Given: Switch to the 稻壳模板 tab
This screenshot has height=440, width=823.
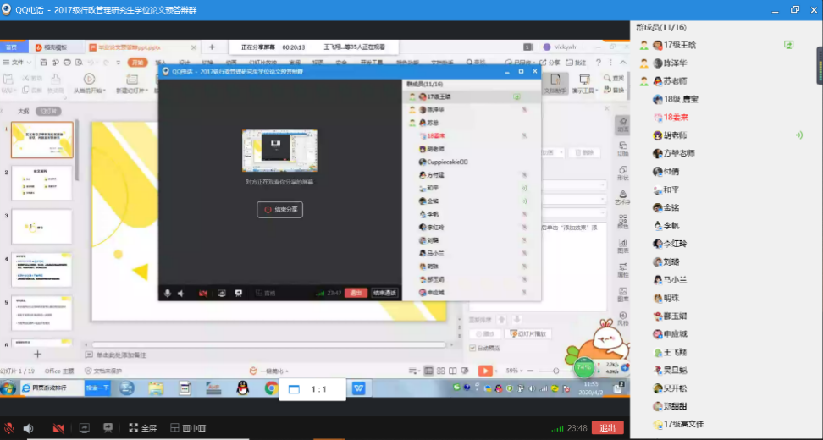Looking at the screenshot, I should pos(56,47).
